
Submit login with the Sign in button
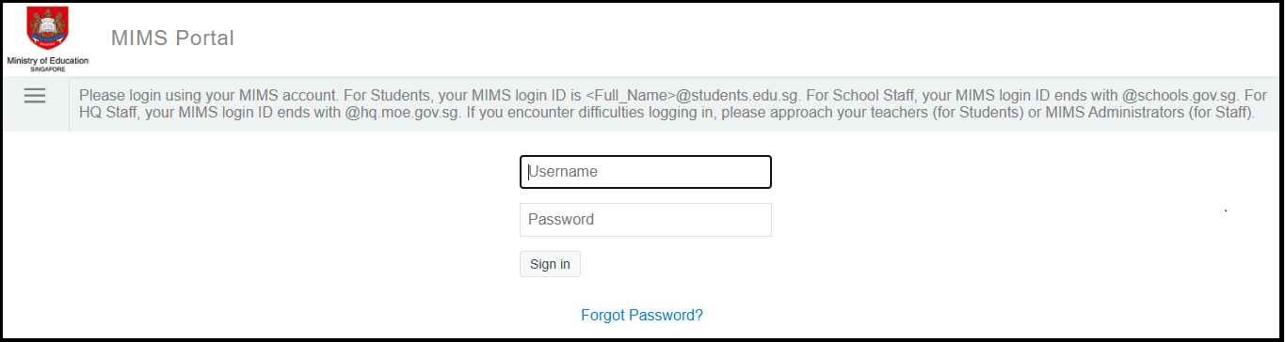click(x=550, y=264)
